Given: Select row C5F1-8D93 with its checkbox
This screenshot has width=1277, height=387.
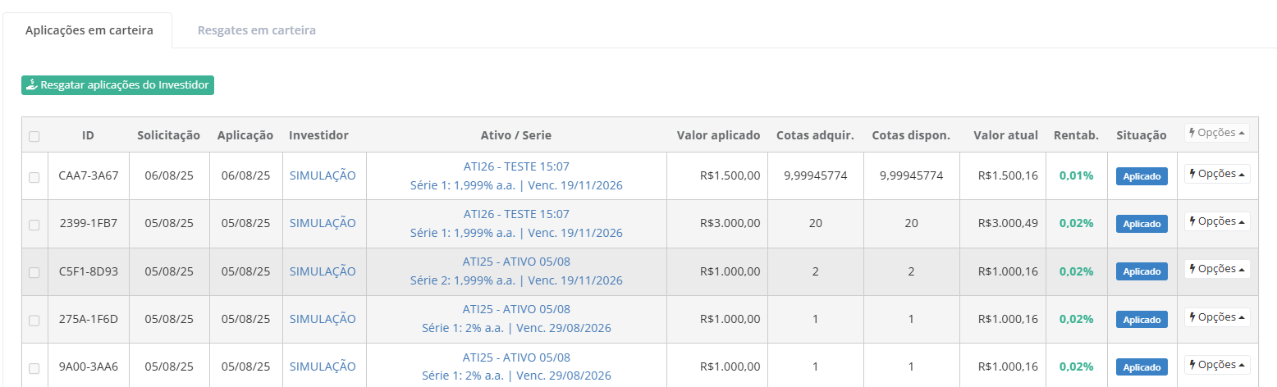Looking at the screenshot, I should [34, 272].
